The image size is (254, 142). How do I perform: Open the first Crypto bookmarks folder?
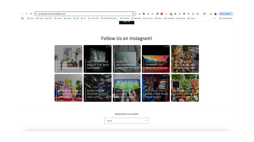point(58,18)
